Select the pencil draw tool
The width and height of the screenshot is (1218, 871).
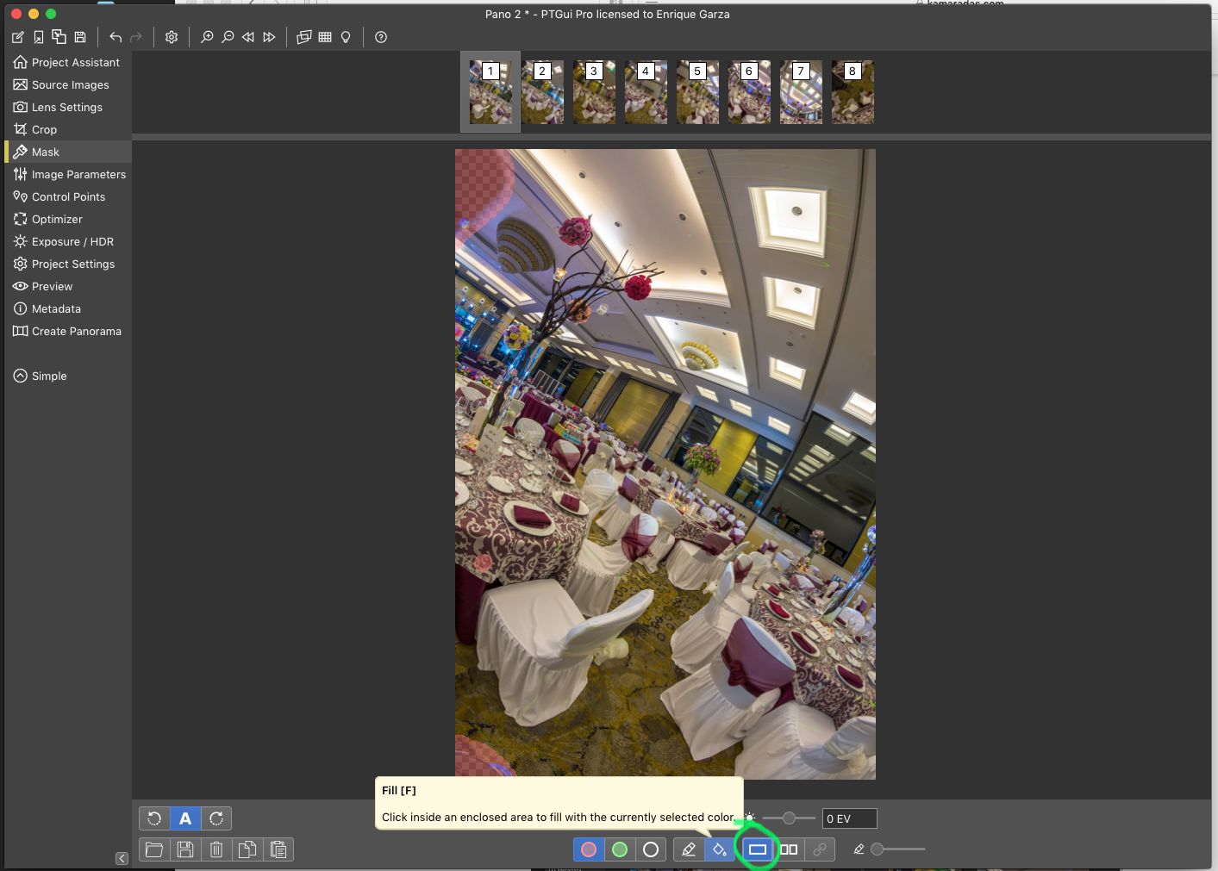coord(689,849)
